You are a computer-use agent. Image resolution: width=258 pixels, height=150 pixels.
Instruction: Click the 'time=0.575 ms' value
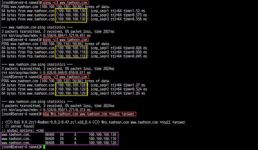point(135,15)
